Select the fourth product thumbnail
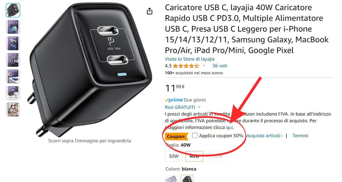Image resolution: width=342 pixels, height=182 pixels. 13,60
